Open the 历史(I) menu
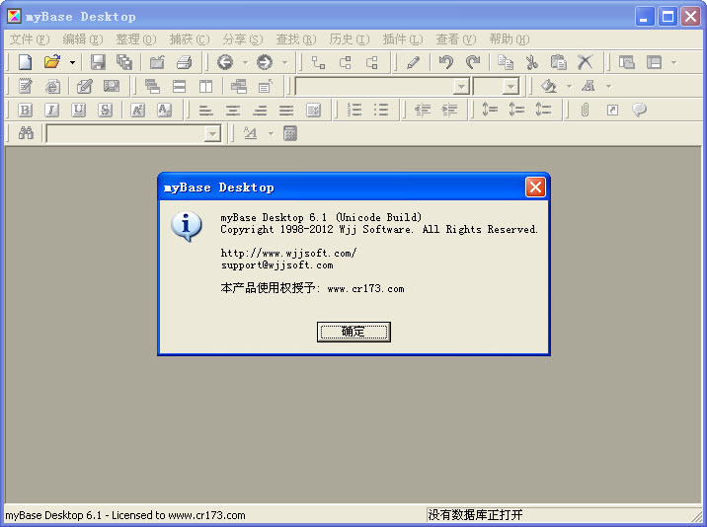The image size is (707, 527). coord(350,39)
